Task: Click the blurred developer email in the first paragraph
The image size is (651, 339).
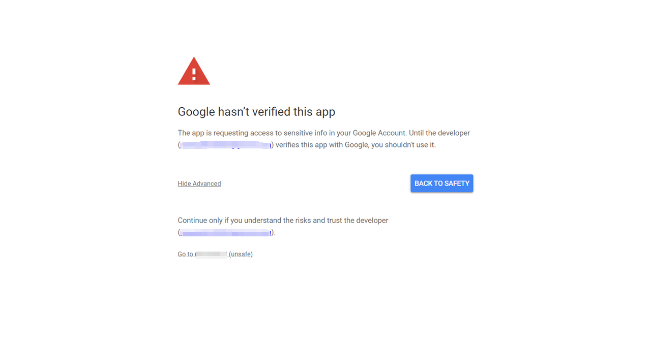Action: [225, 145]
